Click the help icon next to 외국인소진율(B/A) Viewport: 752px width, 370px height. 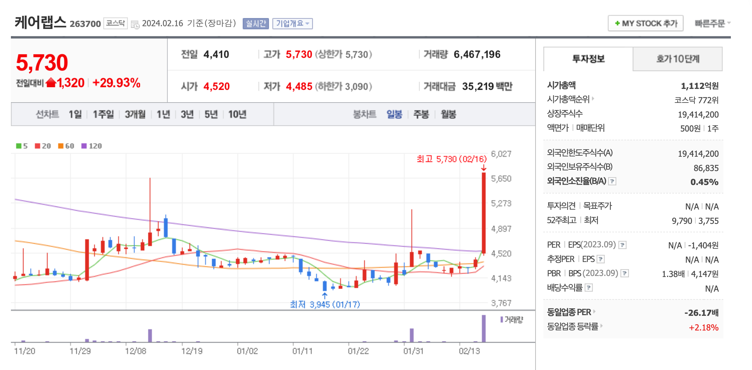613,182
